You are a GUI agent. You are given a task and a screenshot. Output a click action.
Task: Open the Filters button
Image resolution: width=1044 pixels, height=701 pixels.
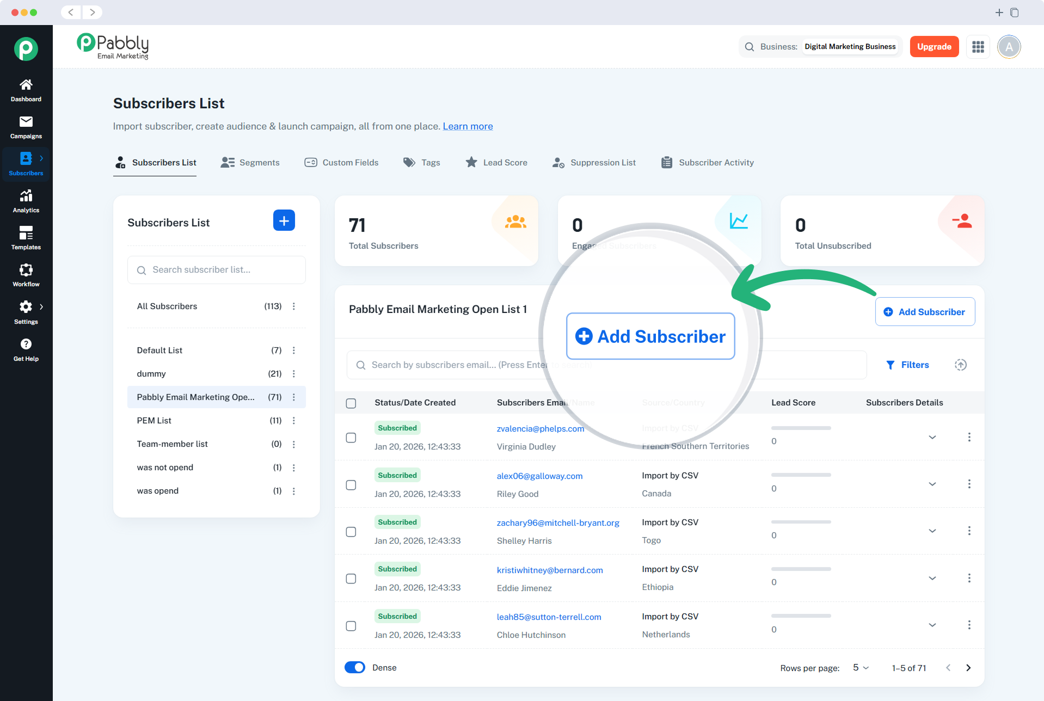[x=907, y=365]
